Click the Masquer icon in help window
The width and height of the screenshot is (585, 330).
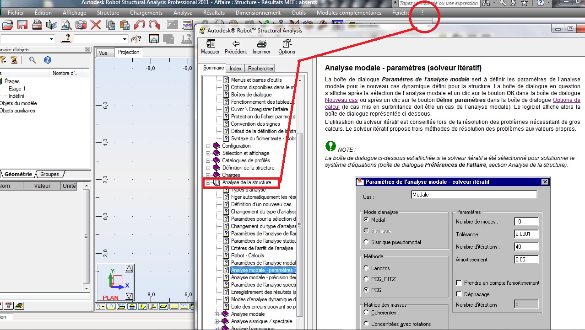[x=211, y=43]
